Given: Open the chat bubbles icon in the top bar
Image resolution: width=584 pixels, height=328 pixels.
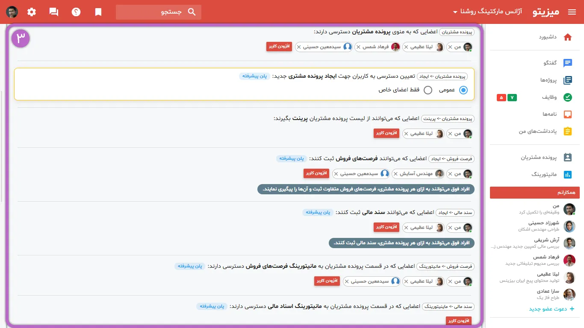Looking at the screenshot, I should (54, 12).
